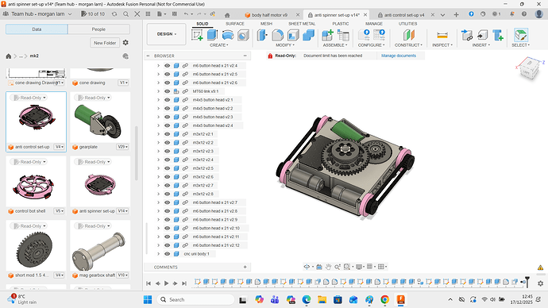Image resolution: width=548 pixels, height=308 pixels.
Task: Select the Press Pull tool
Action: 262,35
